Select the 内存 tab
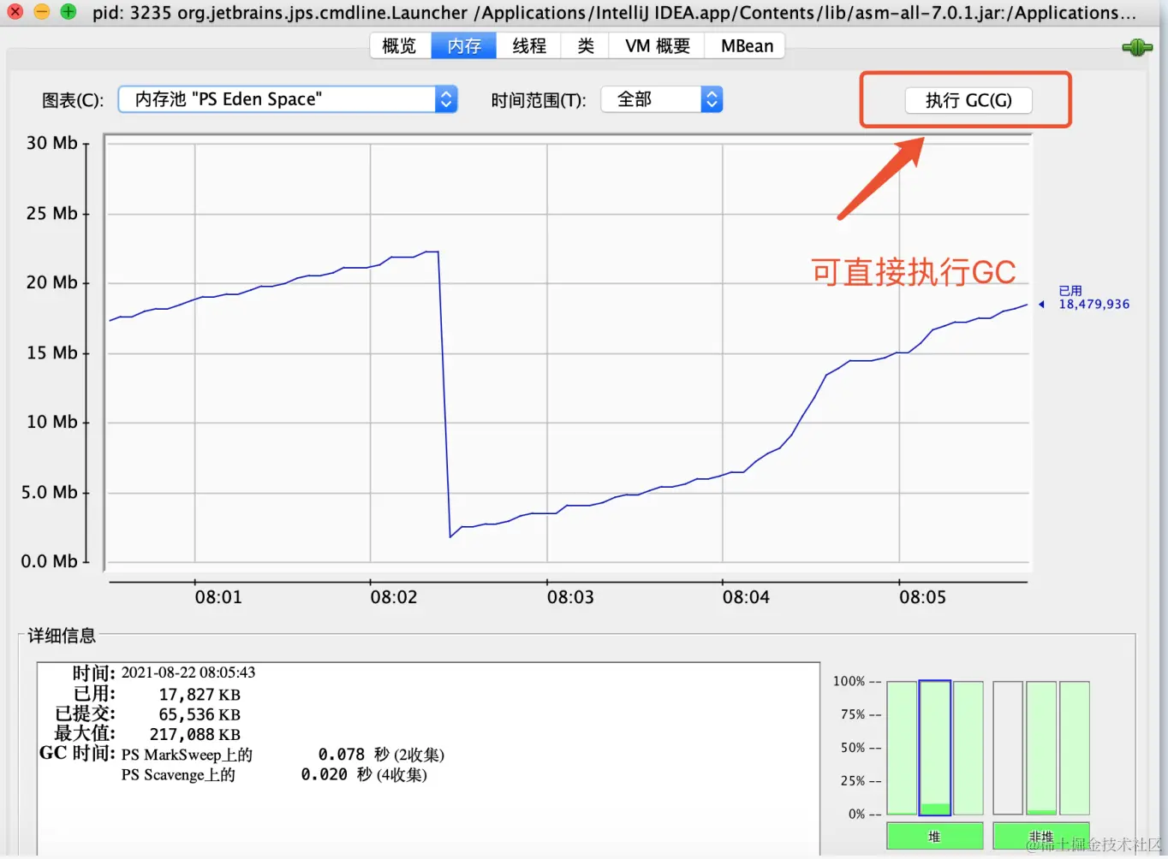The width and height of the screenshot is (1168, 859). (464, 46)
